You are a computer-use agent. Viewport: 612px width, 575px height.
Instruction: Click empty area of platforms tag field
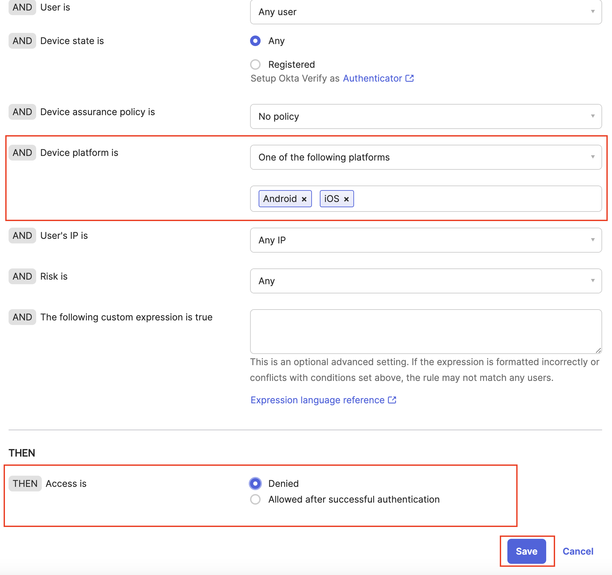click(x=477, y=199)
